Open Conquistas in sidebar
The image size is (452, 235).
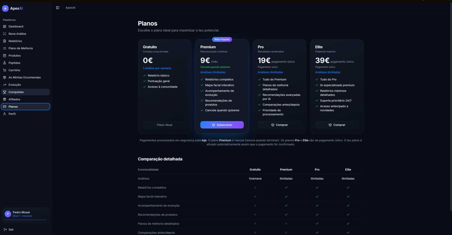coord(25,92)
